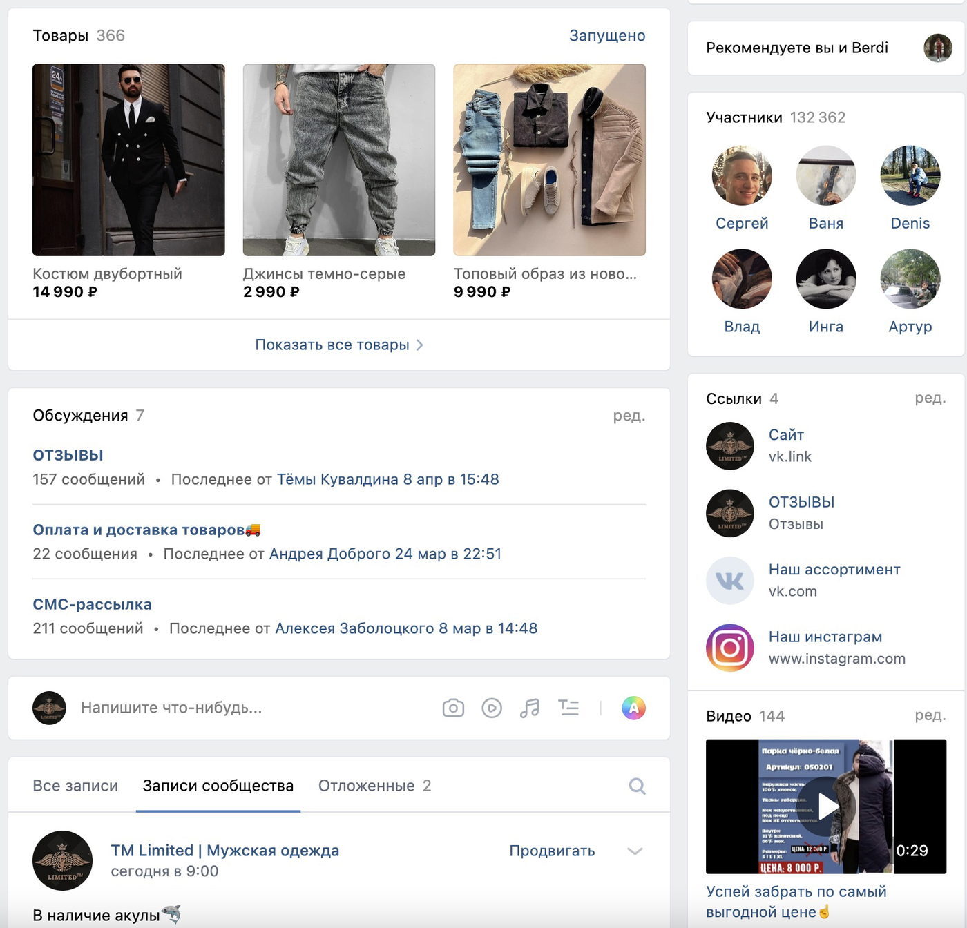Switch to the Все записи tab
The image size is (967, 928).
click(75, 786)
